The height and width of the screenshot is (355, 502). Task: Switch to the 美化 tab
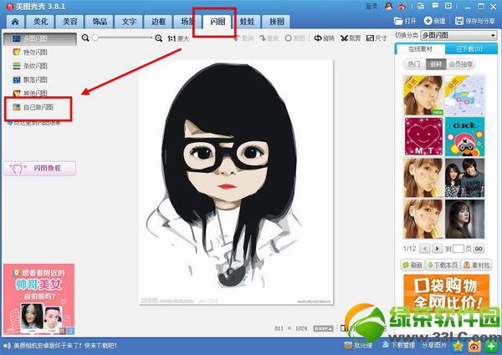pyautogui.click(x=40, y=22)
